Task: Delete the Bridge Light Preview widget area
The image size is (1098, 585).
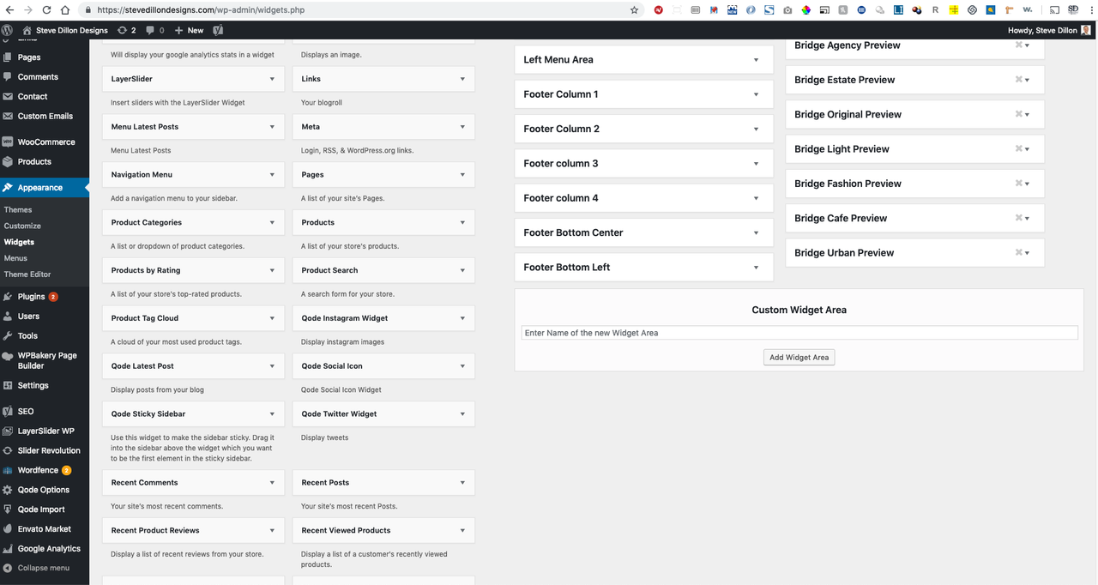Action: [1019, 148]
